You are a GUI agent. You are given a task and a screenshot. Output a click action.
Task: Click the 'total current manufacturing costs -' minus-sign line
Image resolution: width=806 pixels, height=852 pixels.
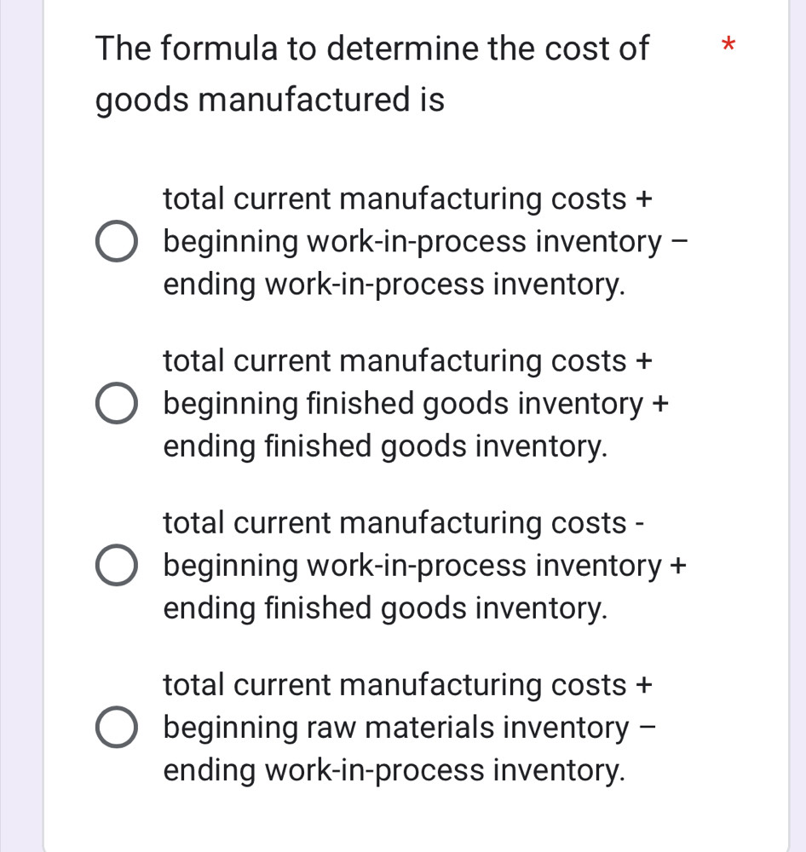(x=403, y=524)
